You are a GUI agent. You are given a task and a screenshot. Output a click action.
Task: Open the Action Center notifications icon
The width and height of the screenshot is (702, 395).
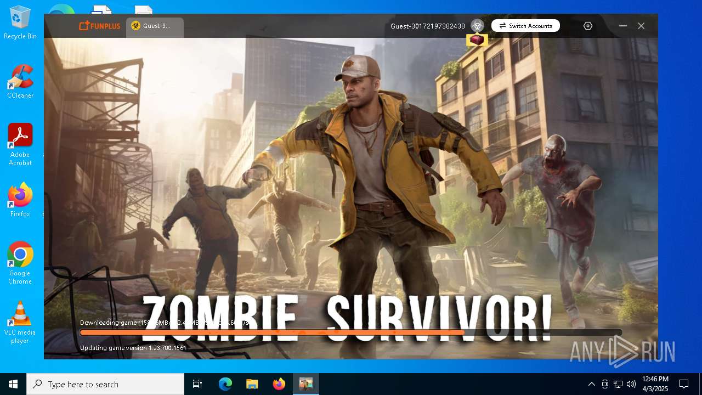pyautogui.click(x=684, y=384)
